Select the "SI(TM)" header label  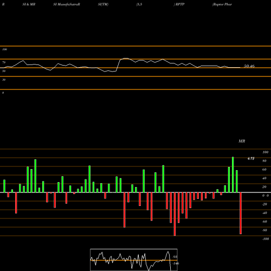click(103, 4)
